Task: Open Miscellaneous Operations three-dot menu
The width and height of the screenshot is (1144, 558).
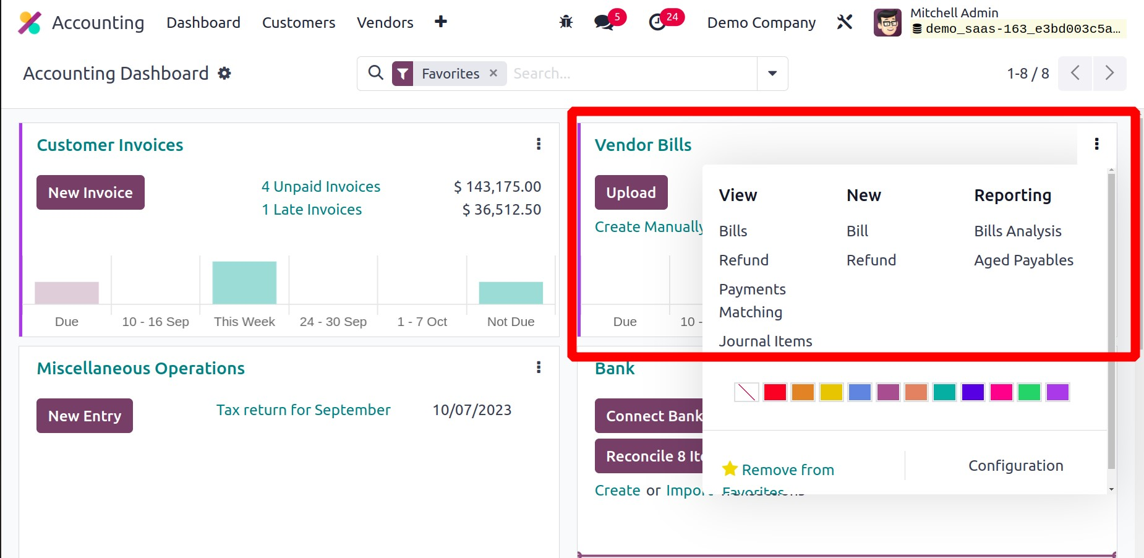Action: click(539, 367)
